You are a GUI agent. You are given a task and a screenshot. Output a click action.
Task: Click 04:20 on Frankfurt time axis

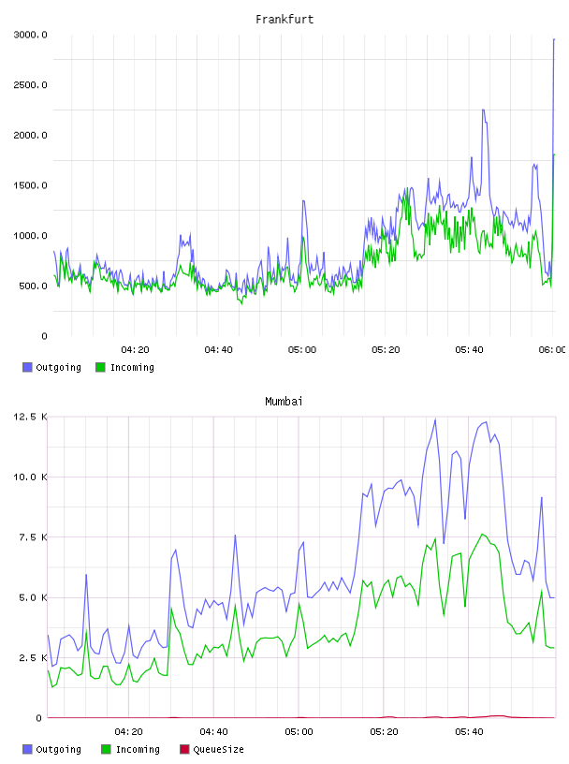[x=135, y=350]
